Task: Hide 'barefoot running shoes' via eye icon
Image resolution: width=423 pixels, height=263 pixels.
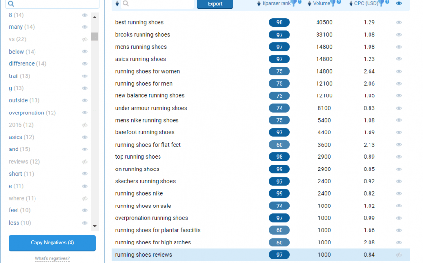Action: pos(399,132)
